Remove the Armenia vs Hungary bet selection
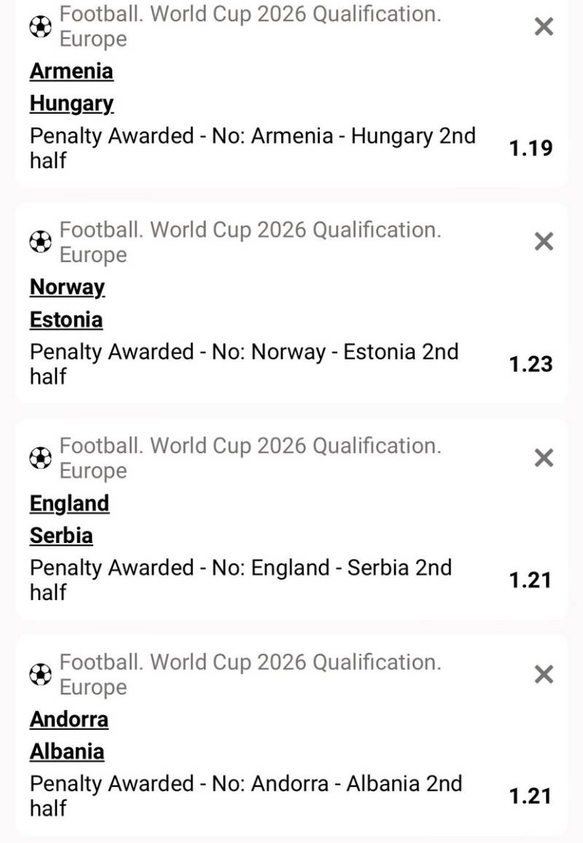 [544, 27]
